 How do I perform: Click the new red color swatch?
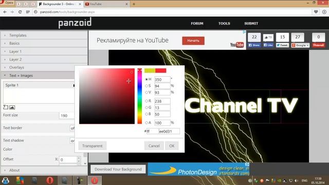click(161, 70)
